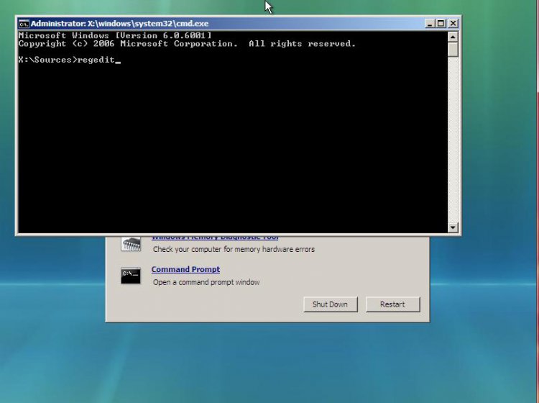Click the memory chip diagnostic icon
The width and height of the screenshot is (539, 403).
[x=131, y=244]
